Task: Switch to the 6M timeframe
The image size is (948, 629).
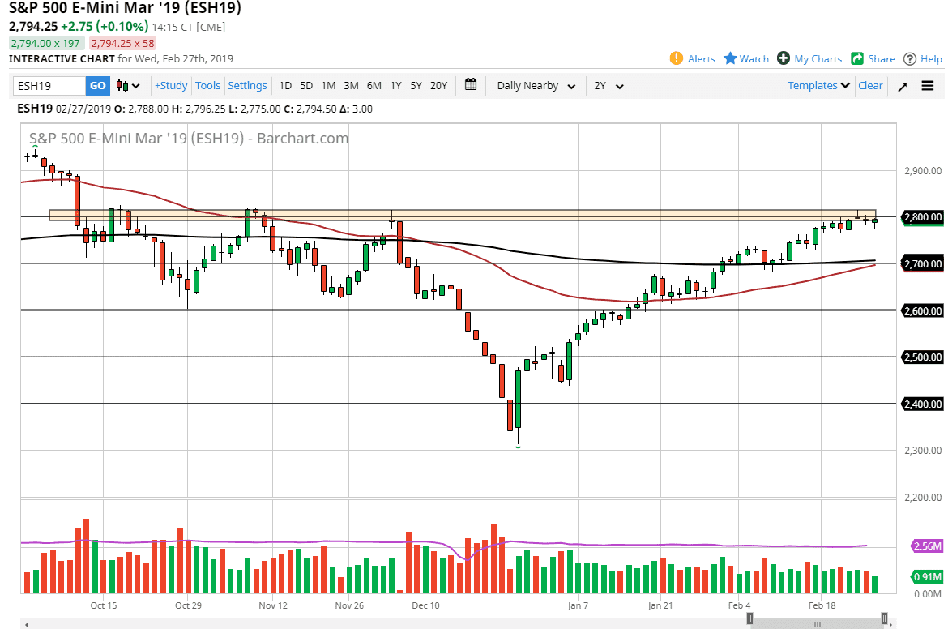Action: [x=374, y=85]
